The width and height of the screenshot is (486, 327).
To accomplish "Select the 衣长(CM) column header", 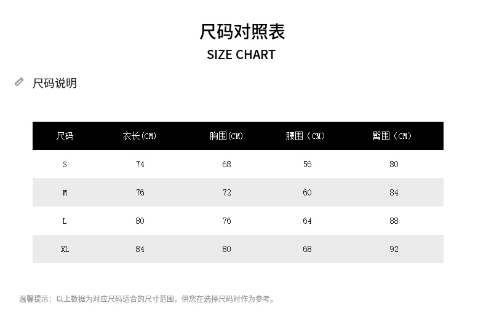I will point(140,136).
